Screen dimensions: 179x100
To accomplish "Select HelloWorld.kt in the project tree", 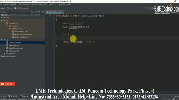I will [x=14, y=45].
